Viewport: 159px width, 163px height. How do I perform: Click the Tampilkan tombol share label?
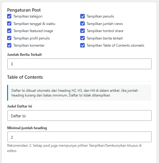pos(105,31)
